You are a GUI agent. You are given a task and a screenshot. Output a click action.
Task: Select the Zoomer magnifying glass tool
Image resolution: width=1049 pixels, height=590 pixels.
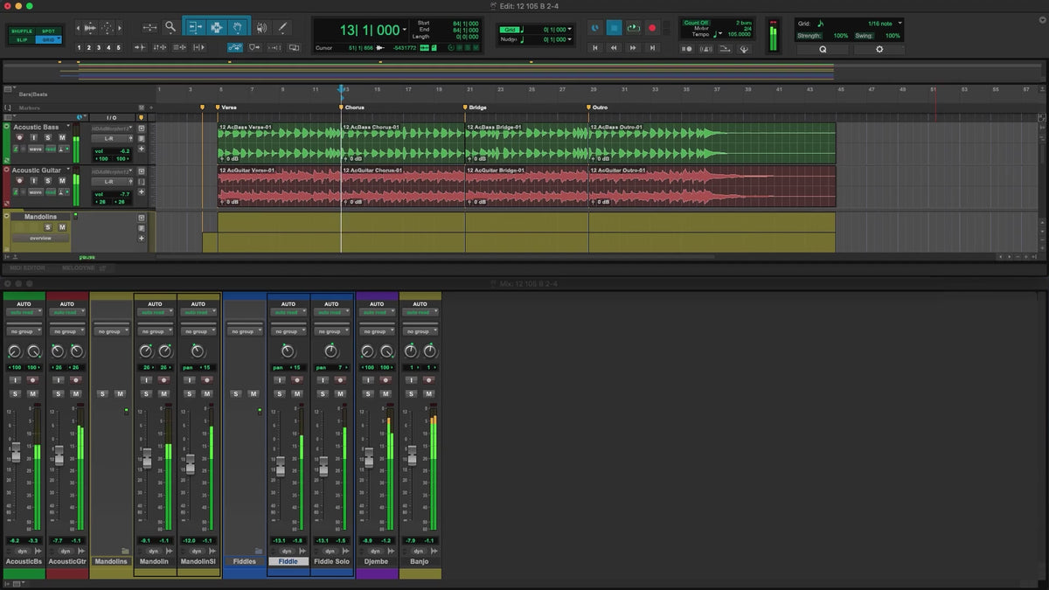click(x=170, y=28)
